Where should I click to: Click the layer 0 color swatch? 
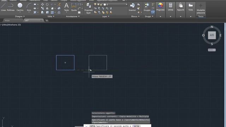point(105,5)
